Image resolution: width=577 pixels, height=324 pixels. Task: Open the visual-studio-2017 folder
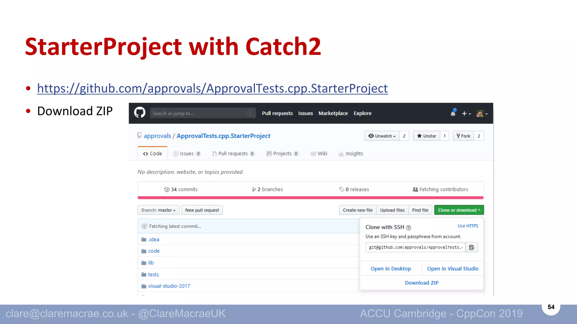[169, 286]
